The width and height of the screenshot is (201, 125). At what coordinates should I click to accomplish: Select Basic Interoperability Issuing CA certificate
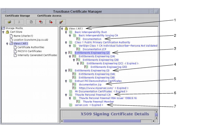point(98,35)
